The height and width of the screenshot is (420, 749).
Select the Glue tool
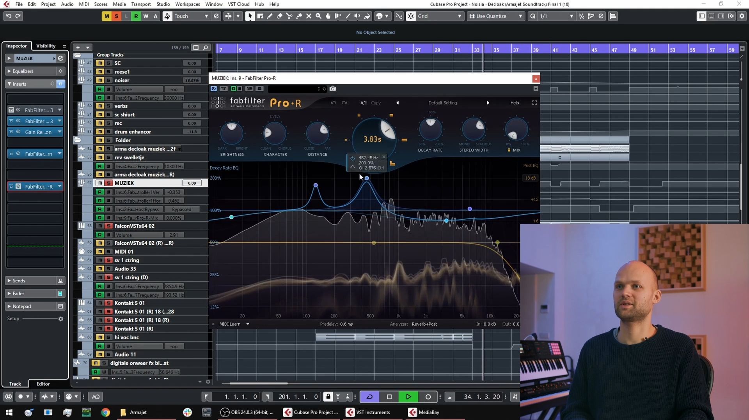click(x=299, y=16)
